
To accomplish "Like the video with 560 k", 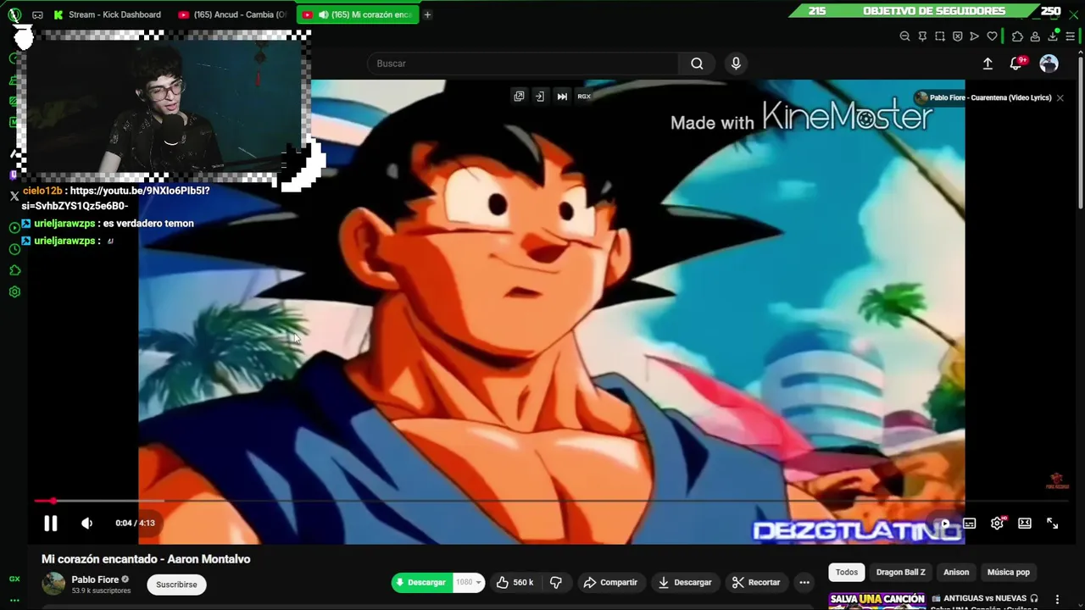I will (x=515, y=582).
